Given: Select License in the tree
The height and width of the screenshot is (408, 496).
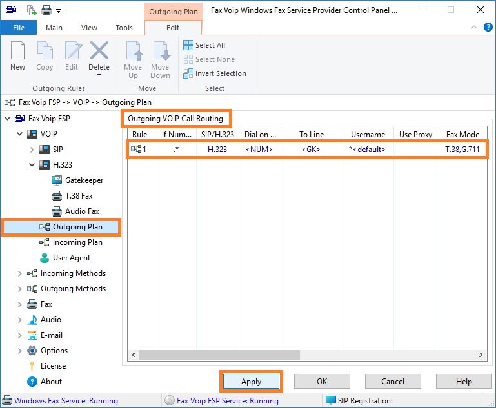Looking at the screenshot, I should pos(48,366).
